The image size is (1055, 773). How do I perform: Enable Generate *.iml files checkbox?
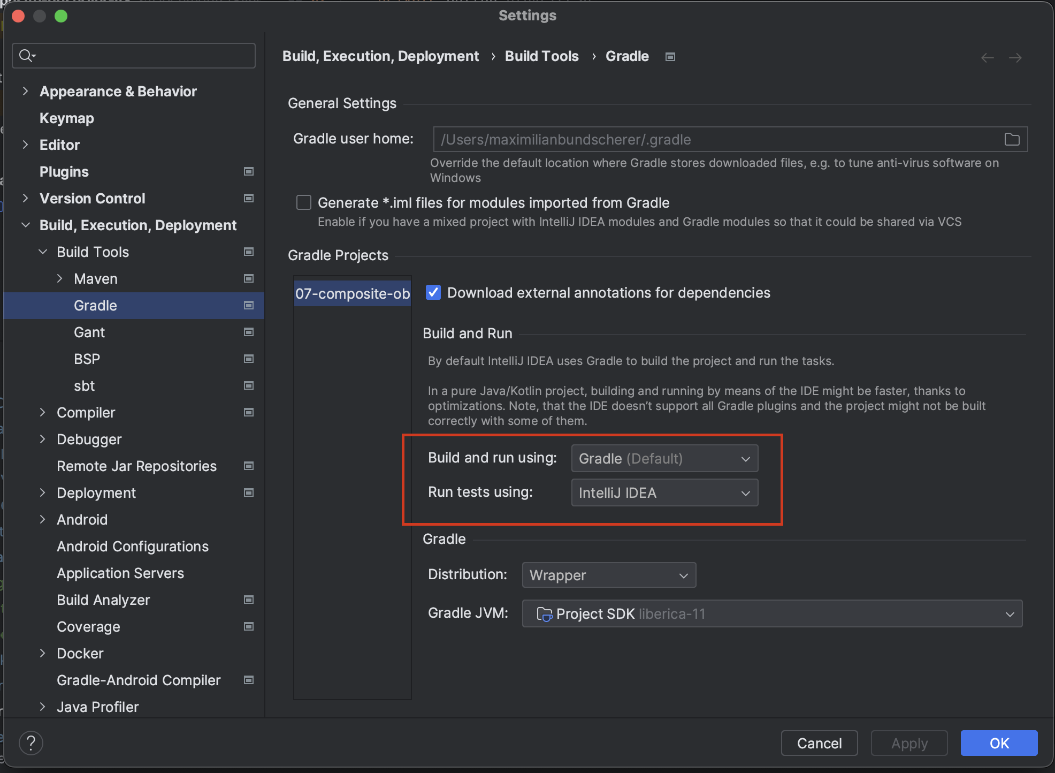[x=304, y=202]
